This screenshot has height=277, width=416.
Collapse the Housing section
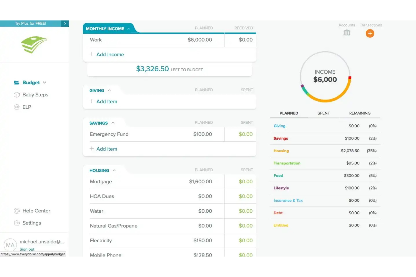[x=114, y=170]
